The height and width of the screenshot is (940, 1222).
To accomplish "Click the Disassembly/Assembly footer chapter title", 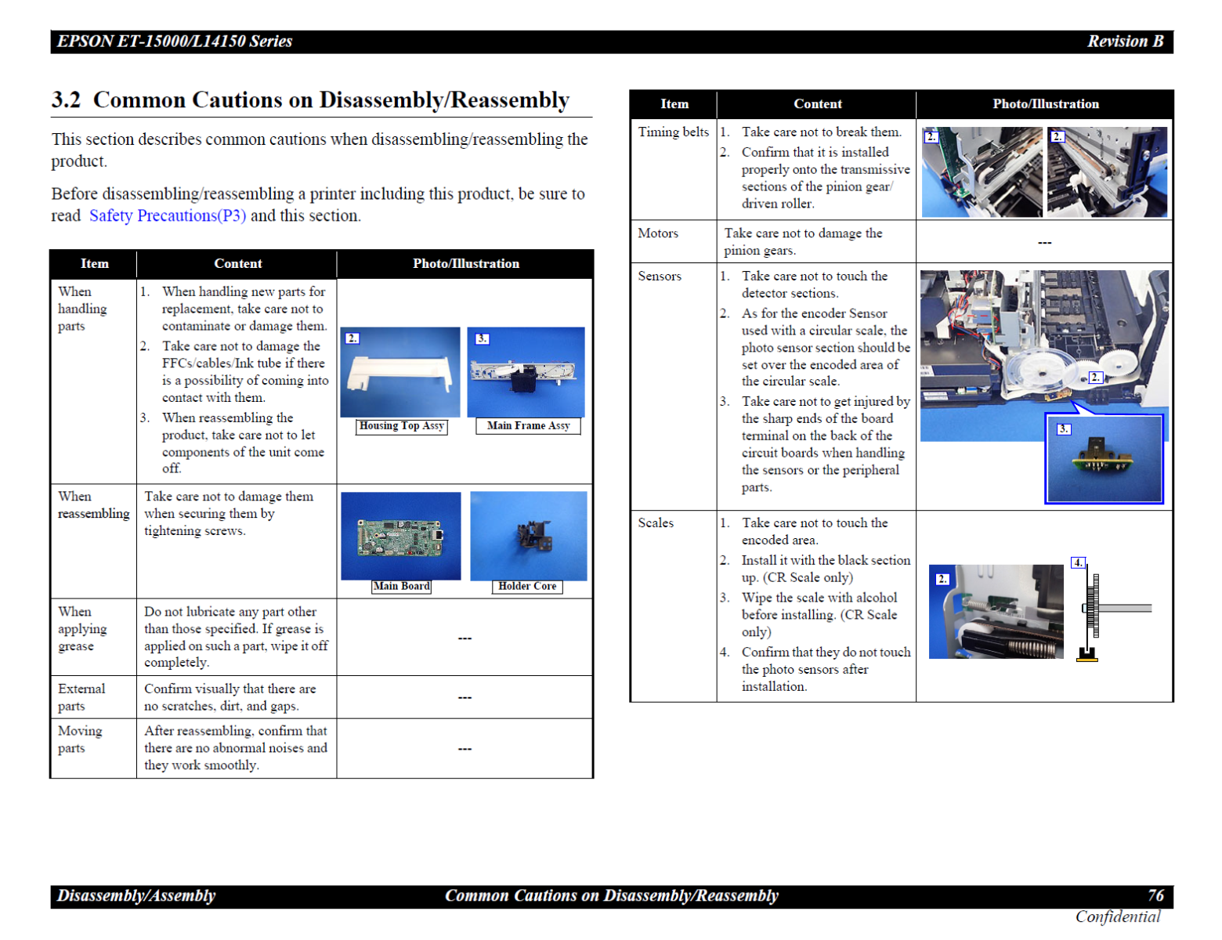I will pyautogui.click(x=136, y=896).
